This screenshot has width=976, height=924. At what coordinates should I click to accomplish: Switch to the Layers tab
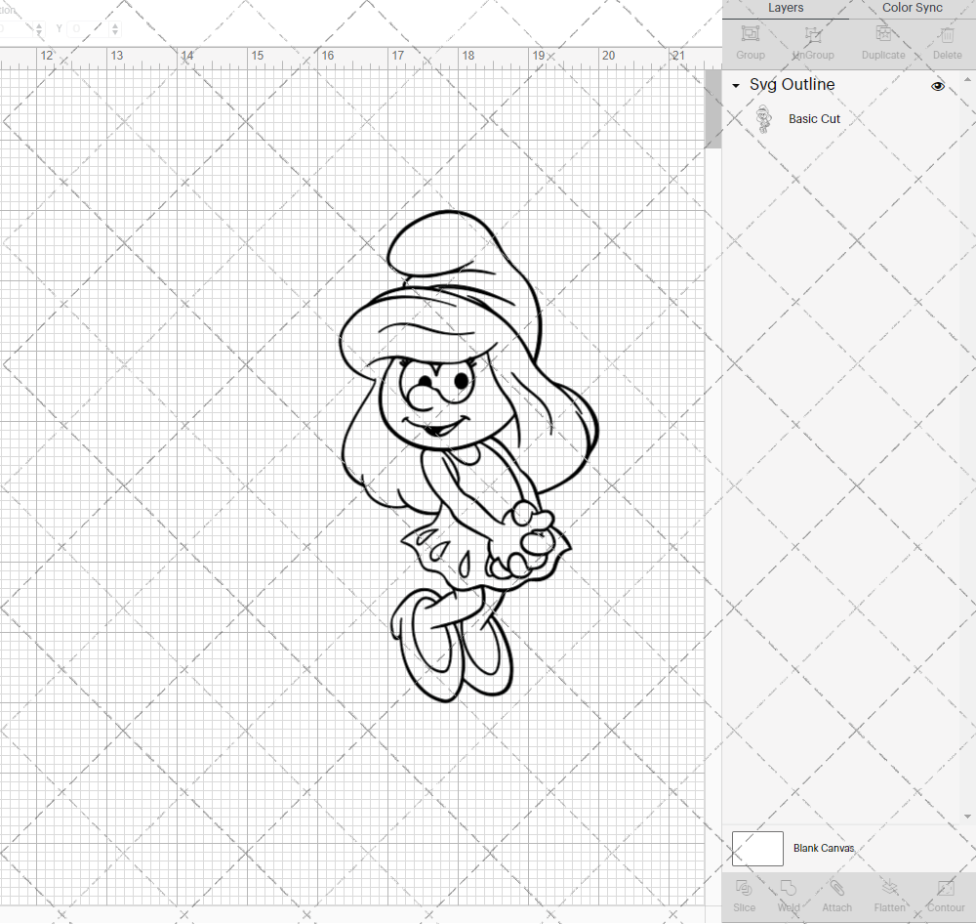point(785,8)
